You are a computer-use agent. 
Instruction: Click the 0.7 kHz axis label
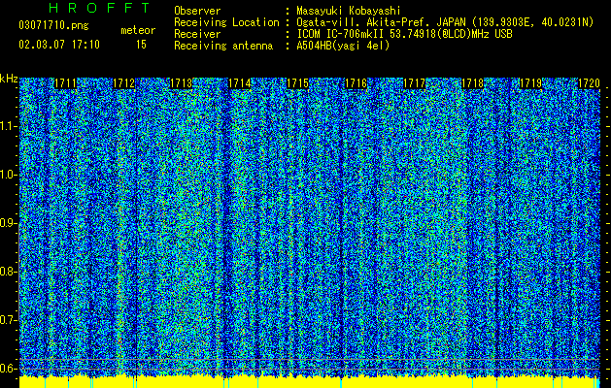coord(8,320)
